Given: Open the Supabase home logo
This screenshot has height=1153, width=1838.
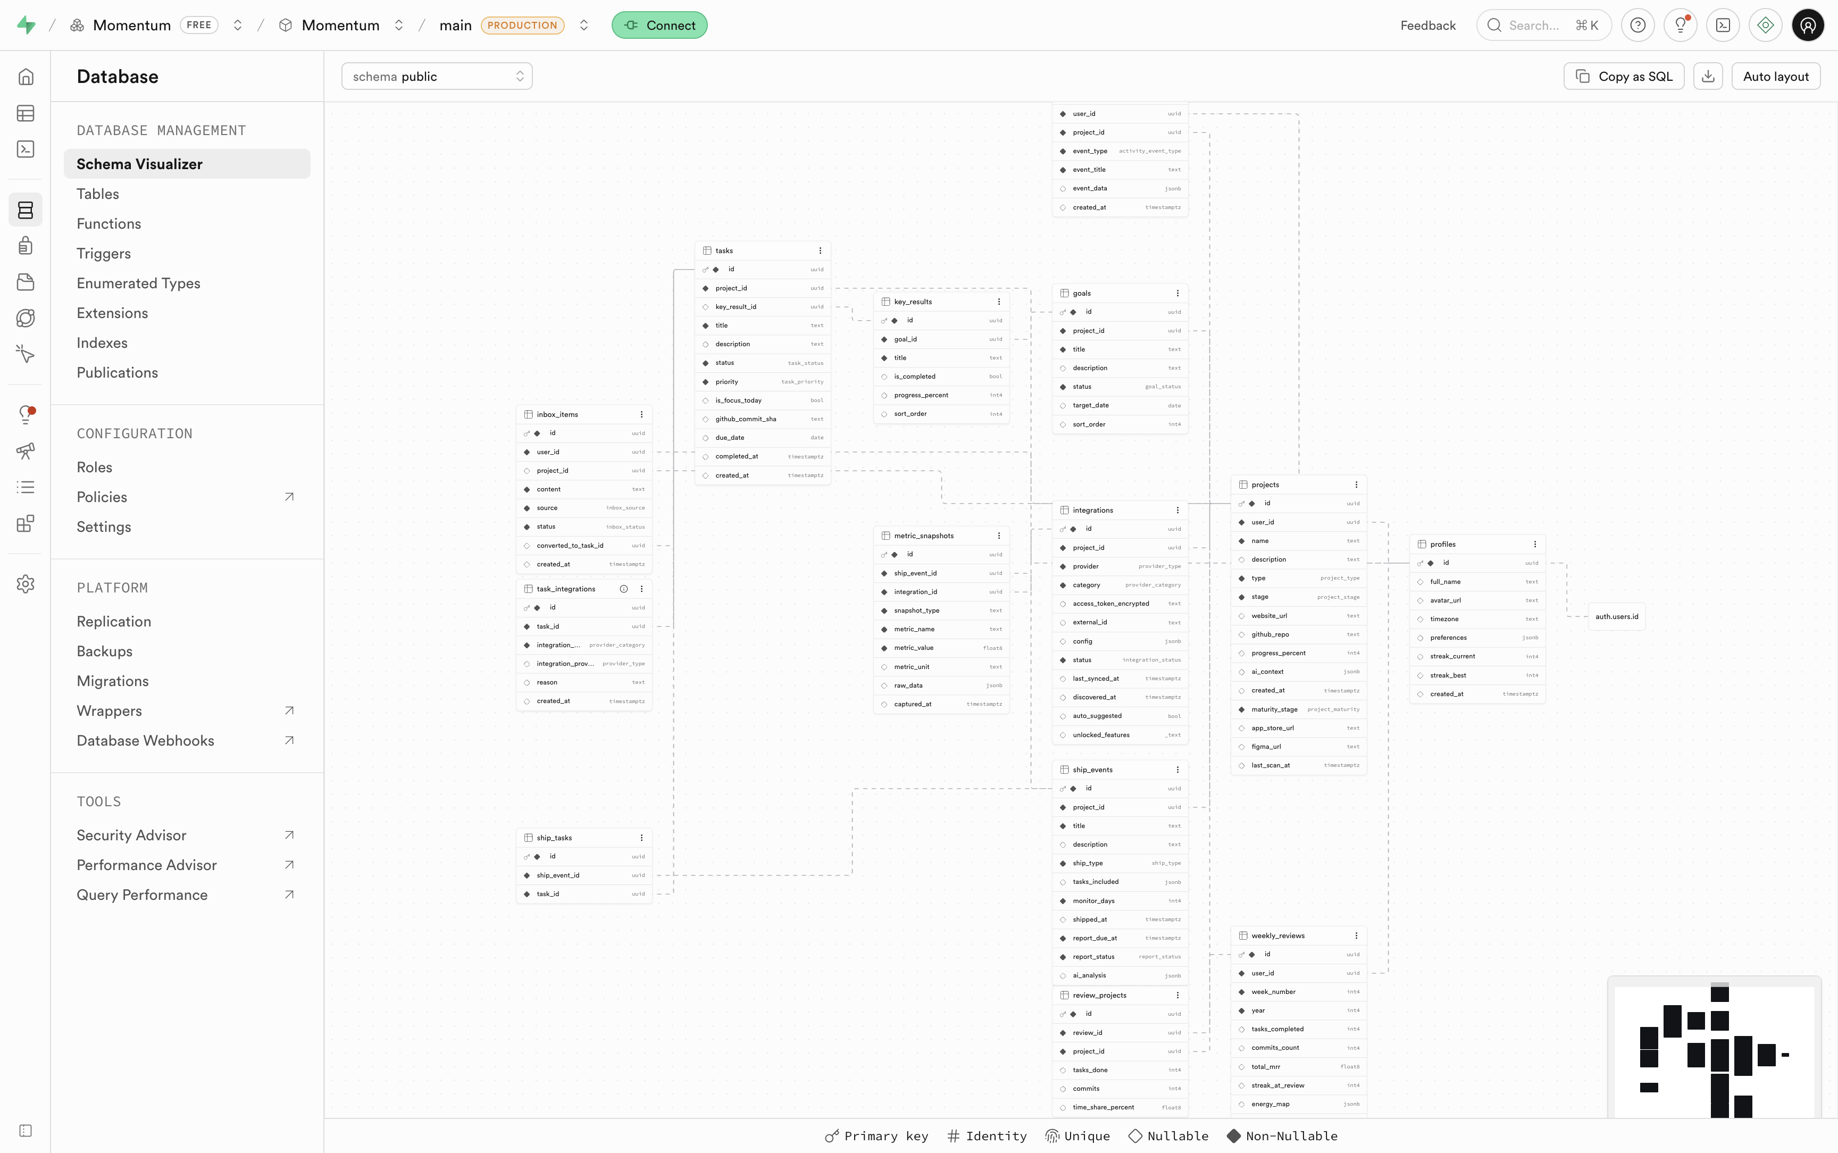Looking at the screenshot, I should [x=26, y=25].
